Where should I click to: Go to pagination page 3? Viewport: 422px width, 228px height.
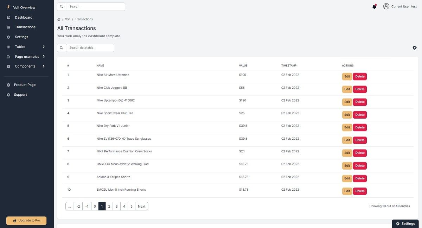[x=116, y=207]
